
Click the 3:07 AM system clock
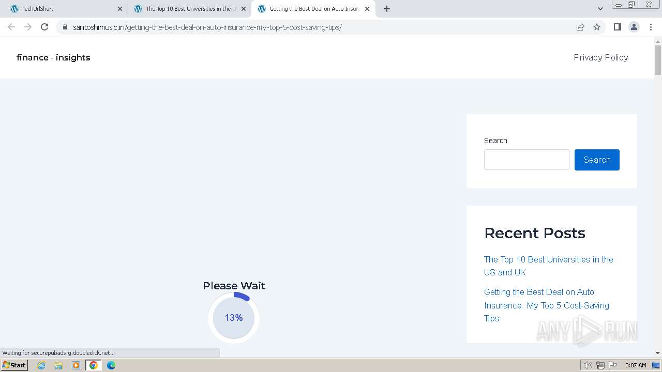click(x=636, y=365)
